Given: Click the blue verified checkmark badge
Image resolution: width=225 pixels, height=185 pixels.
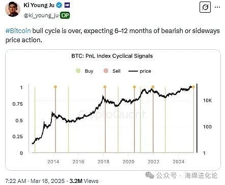Looking at the screenshot, I should tap(59, 5).
